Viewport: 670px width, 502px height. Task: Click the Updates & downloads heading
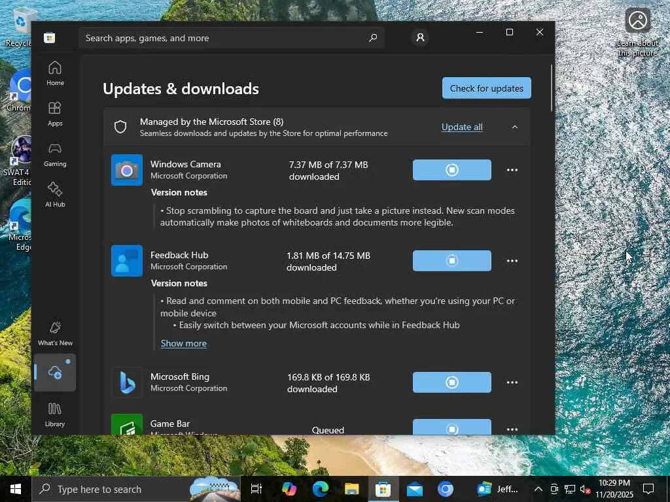pos(181,89)
